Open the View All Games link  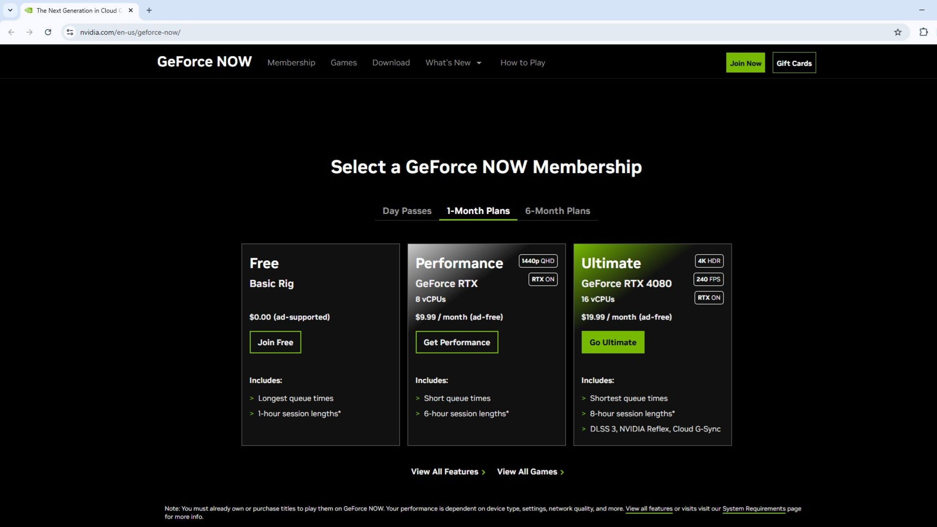(530, 472)
